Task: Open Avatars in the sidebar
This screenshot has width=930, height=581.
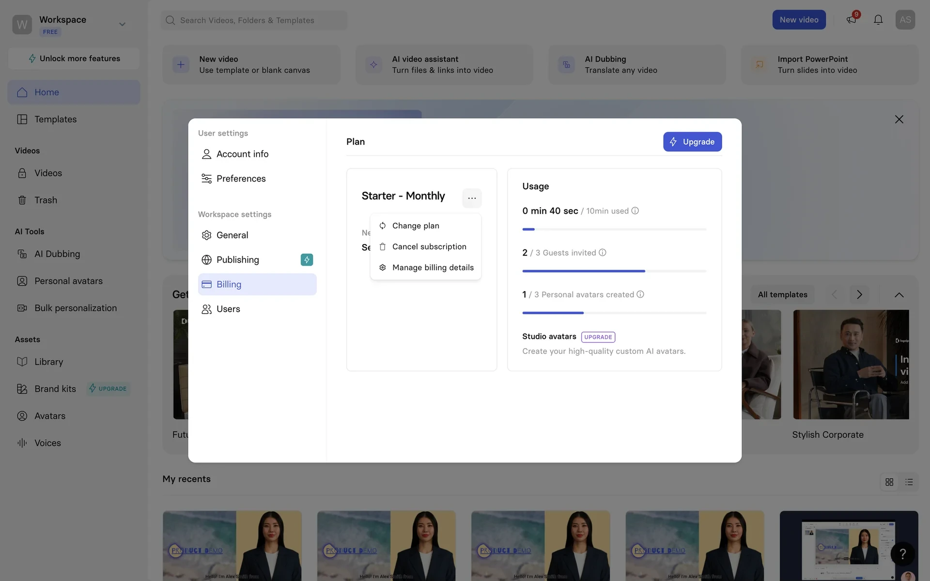Action: [74, 416]
